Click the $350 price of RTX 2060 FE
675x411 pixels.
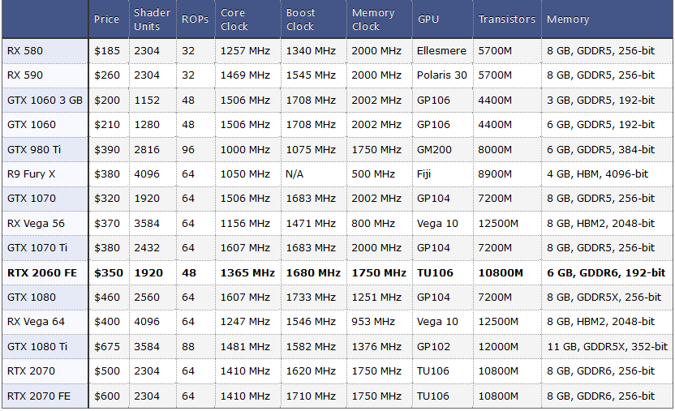click(109, 273)
